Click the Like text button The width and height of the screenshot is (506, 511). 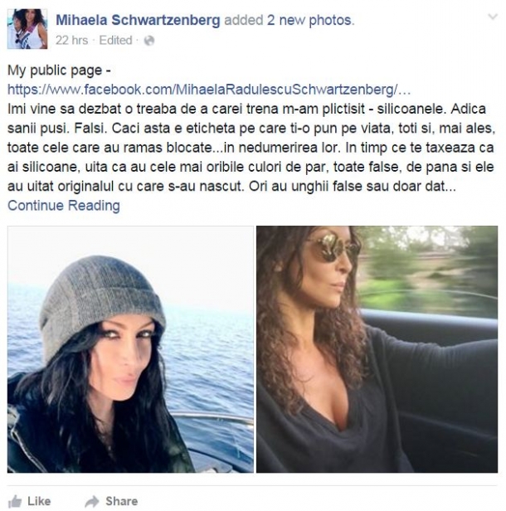point(39,501)
